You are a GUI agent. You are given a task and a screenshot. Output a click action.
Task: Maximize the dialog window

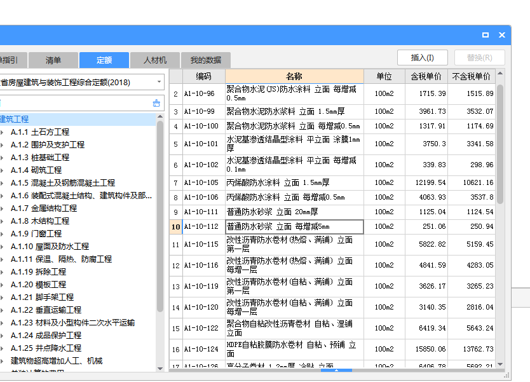[486, 35]
